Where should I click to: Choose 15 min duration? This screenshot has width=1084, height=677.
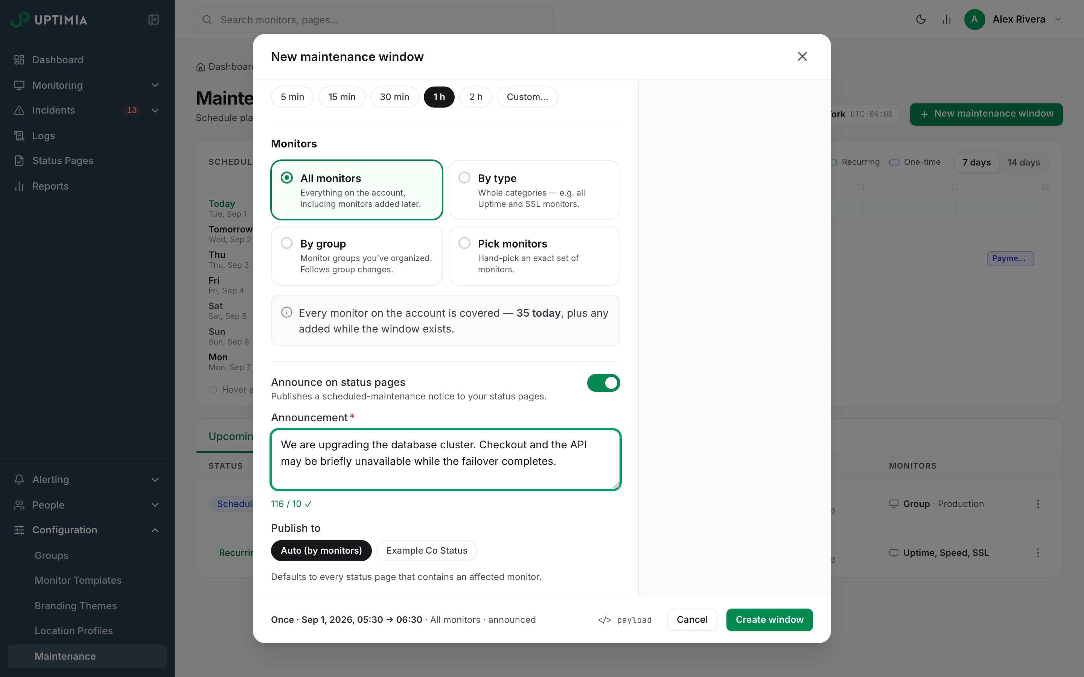(342, 97)
